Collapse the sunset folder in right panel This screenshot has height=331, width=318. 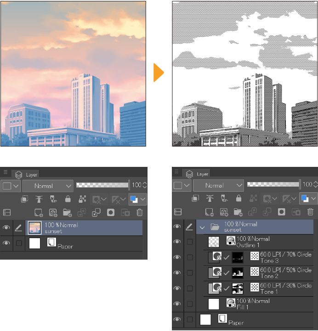202,227
